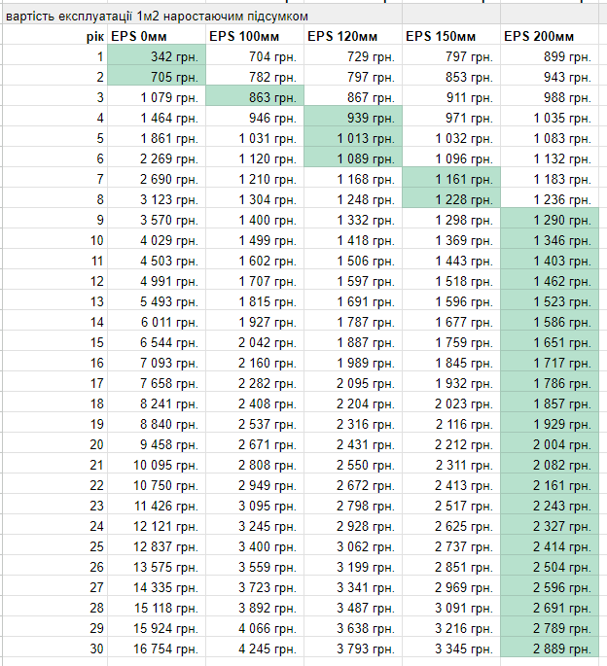Select the green 863 грн. cell
Viewport: 607px width, 666px height.
coord(255,97)
